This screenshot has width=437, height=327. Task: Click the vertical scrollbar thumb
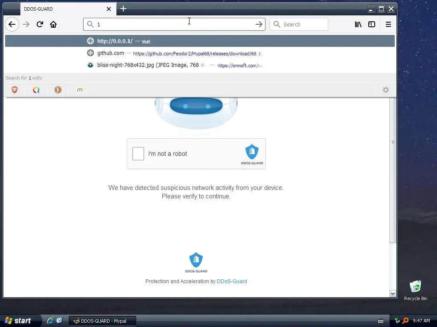point(393,169)
